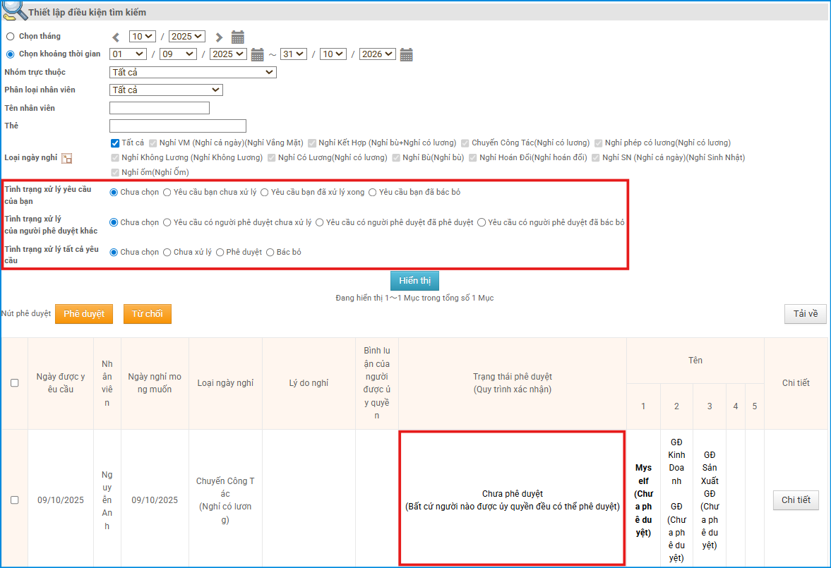This screenshot has width=831, height=568.
Task: Open the Phân loại nhân viên dropdown
Action: pyautogui.click(x=166, y=90)
